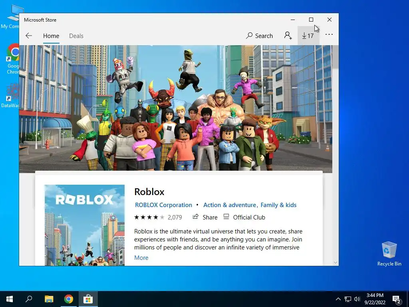This screenshot has width=409, height=307.
Task: Open the downloads and updates (17) button
Action: click(x=308, y=36)
